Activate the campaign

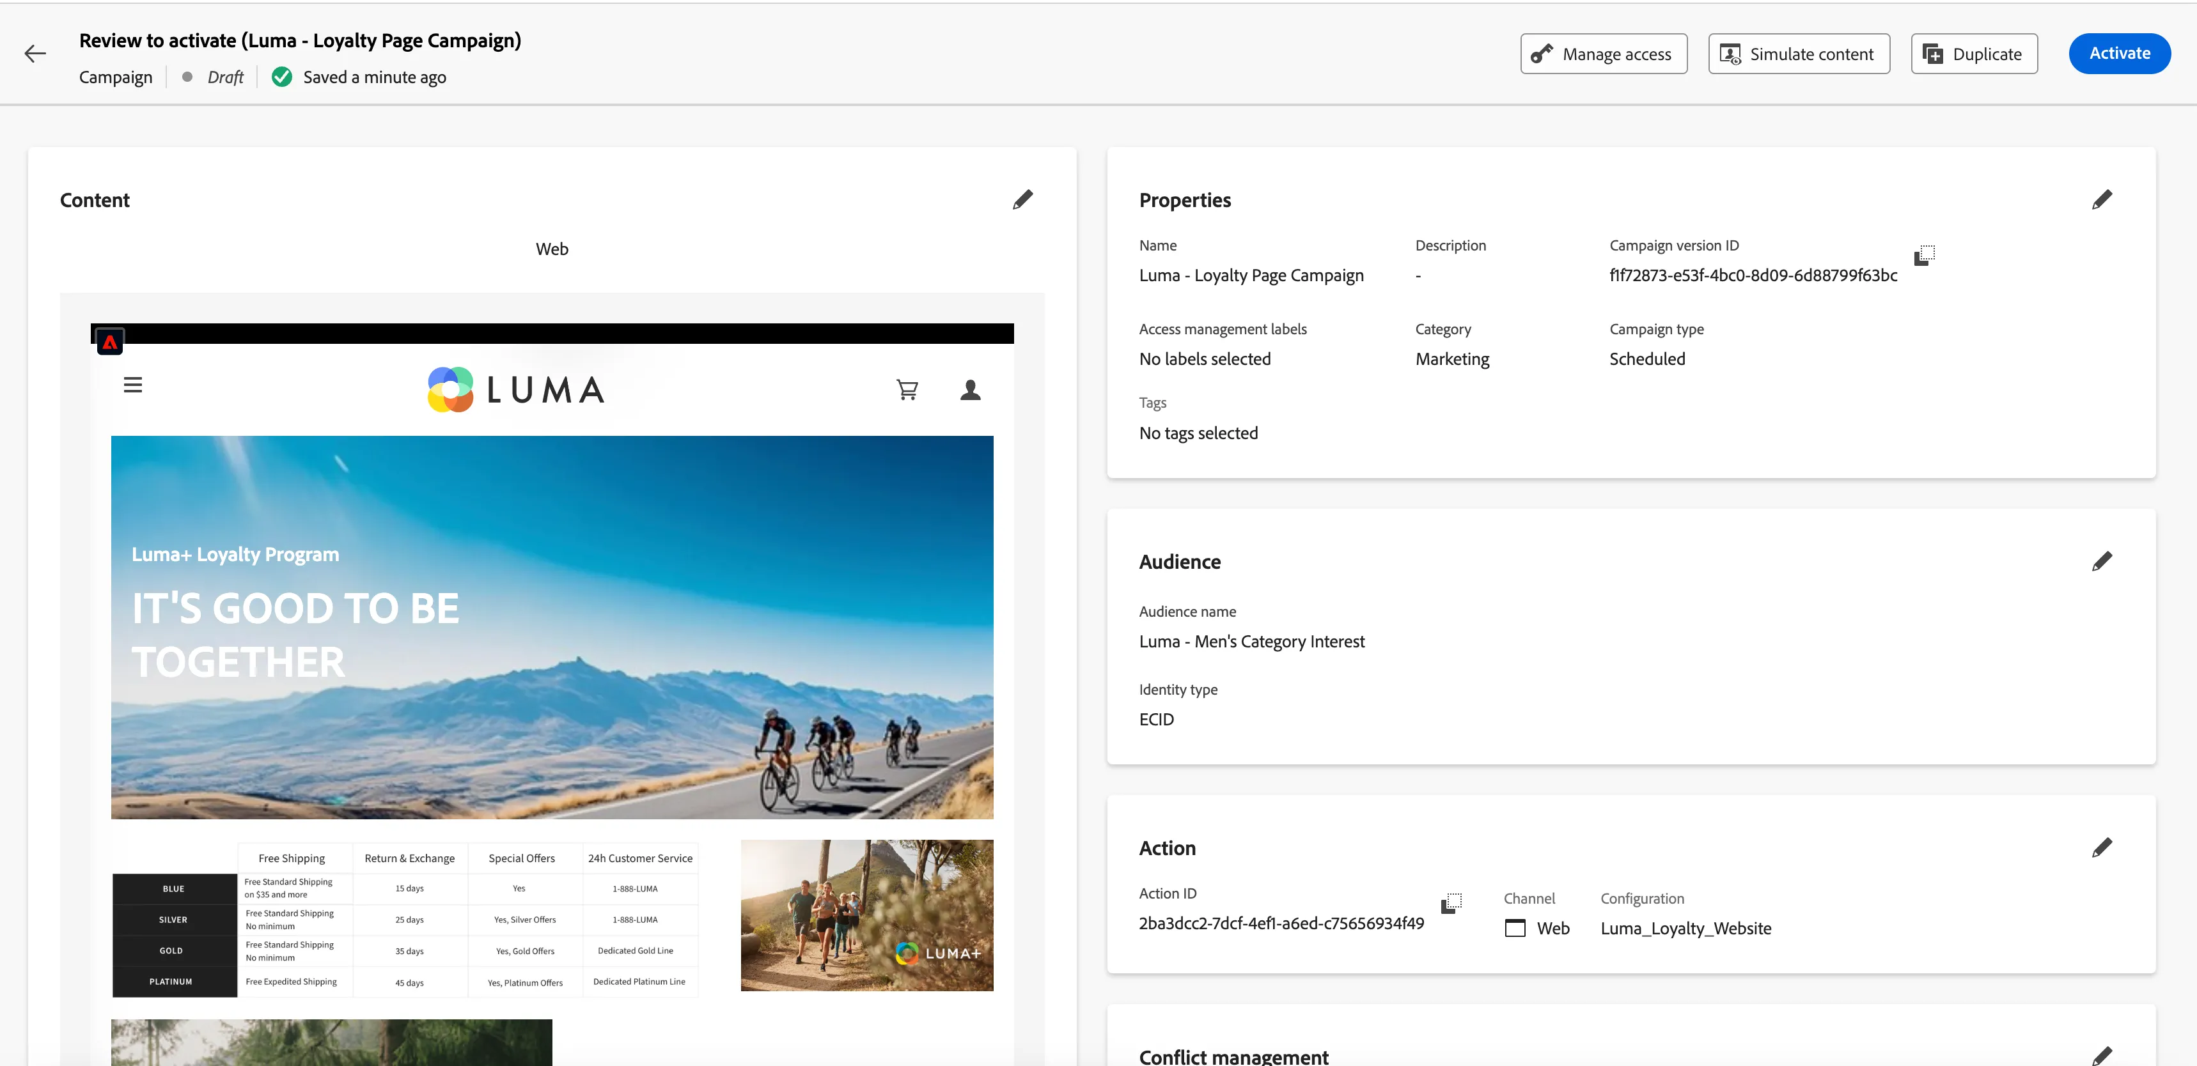click(2120, 54)
